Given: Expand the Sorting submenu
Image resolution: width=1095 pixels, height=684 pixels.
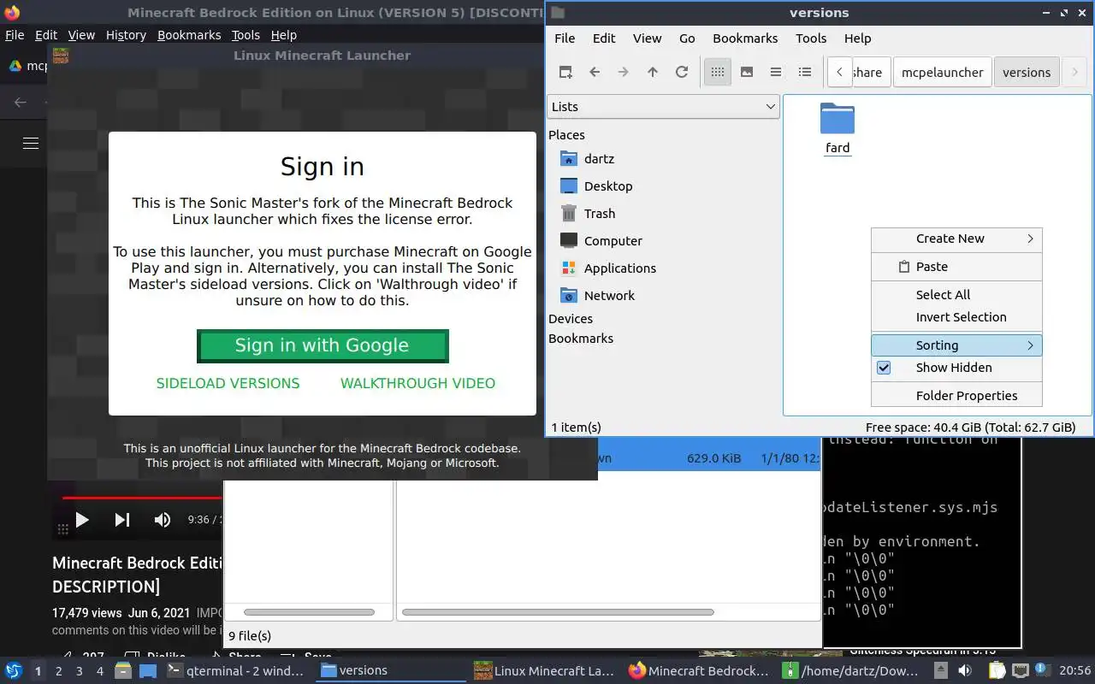Looking at the screenshot, I should click(x=956, y=345).
